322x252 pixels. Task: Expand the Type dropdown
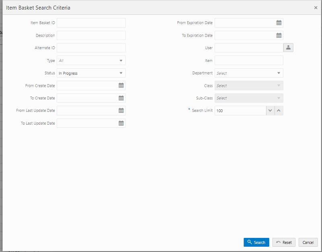91,61
